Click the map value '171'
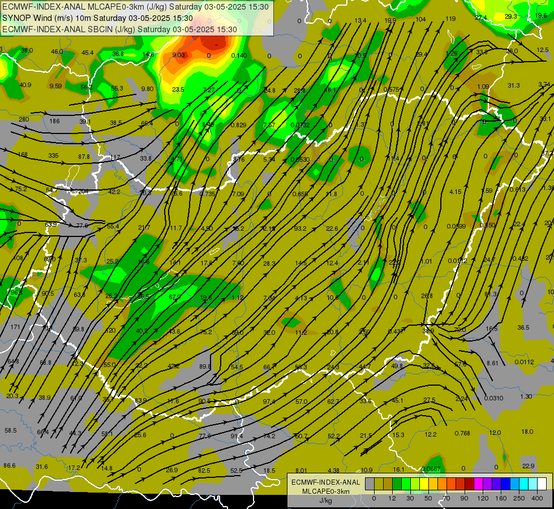 pyautogui.click(x=15, y=327)
